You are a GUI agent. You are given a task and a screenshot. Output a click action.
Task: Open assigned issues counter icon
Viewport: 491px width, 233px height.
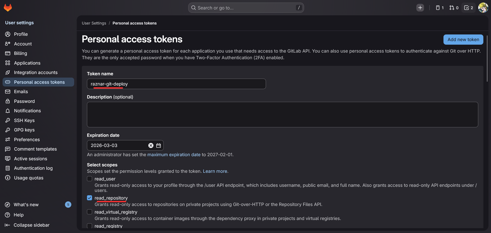[x=440, y=8]
